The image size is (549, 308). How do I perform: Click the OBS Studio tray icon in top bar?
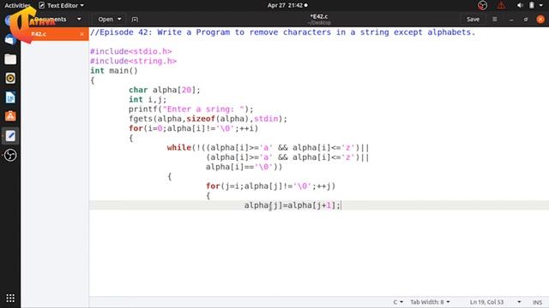[x=482, y=5]
